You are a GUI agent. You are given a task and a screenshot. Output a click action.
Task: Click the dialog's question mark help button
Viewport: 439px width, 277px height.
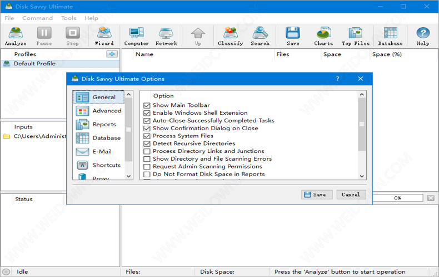coord(338,79)
